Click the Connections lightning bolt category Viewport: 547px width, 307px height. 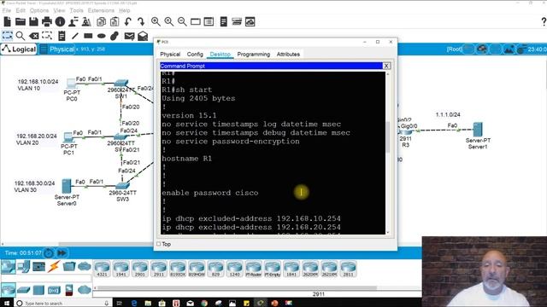[54, 267]
